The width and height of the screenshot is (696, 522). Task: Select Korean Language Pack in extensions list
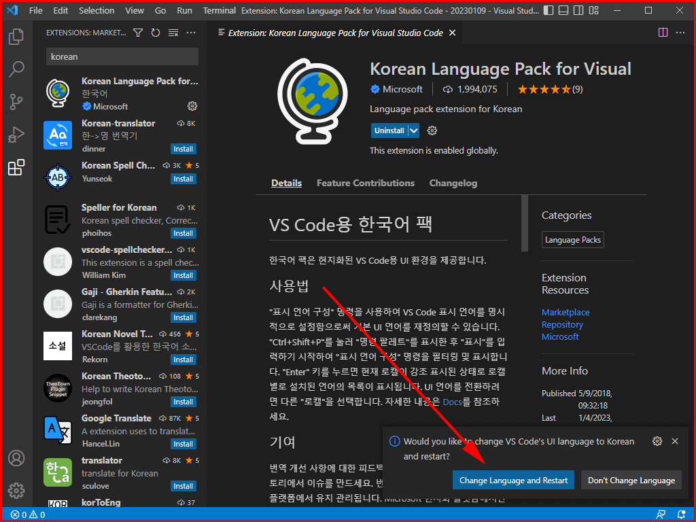coord(121,94)
